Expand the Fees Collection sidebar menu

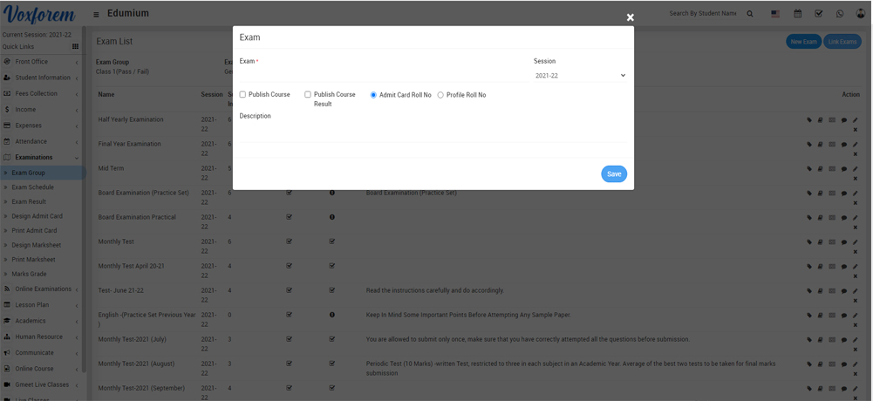point(36,93)
